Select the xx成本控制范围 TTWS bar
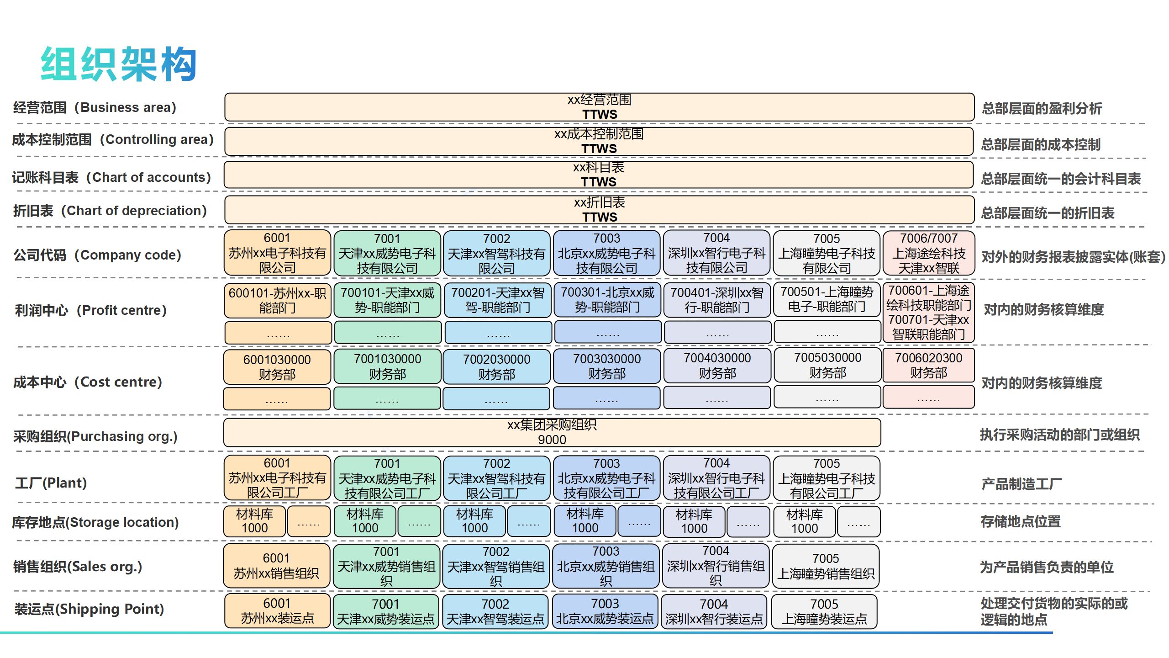The height and width of the screenshot is (658, 1169). tap(599, 142)
